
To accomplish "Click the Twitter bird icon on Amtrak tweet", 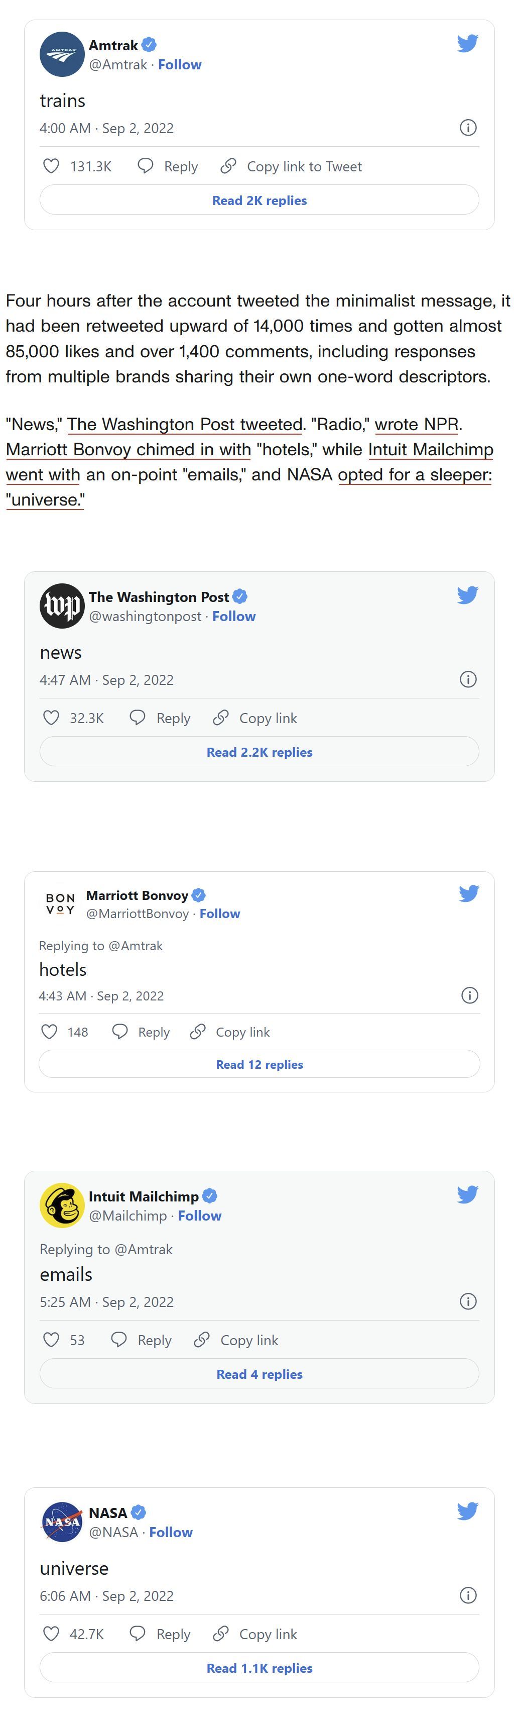I will point(468,44).
